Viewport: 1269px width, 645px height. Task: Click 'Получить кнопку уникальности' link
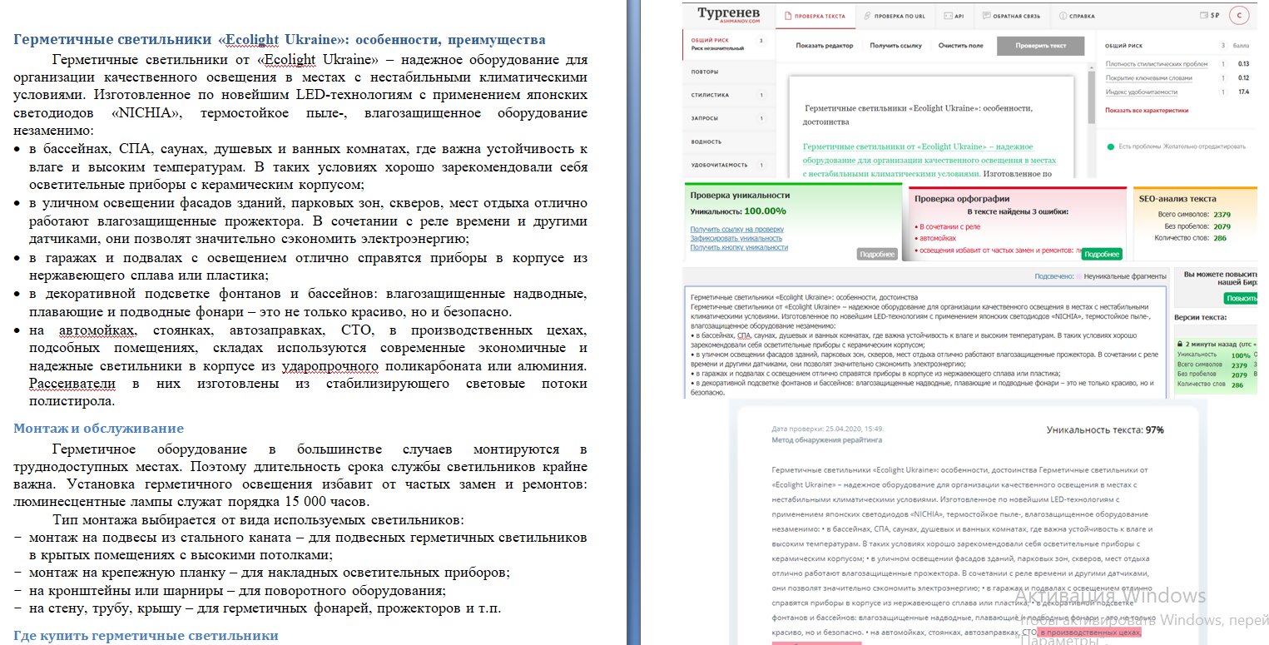point(739,247)
